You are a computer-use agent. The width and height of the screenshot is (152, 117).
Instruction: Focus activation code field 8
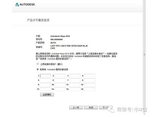[x=90, y=80]
